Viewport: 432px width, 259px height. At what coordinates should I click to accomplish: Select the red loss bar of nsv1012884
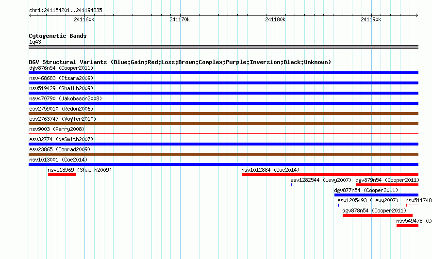330,175
